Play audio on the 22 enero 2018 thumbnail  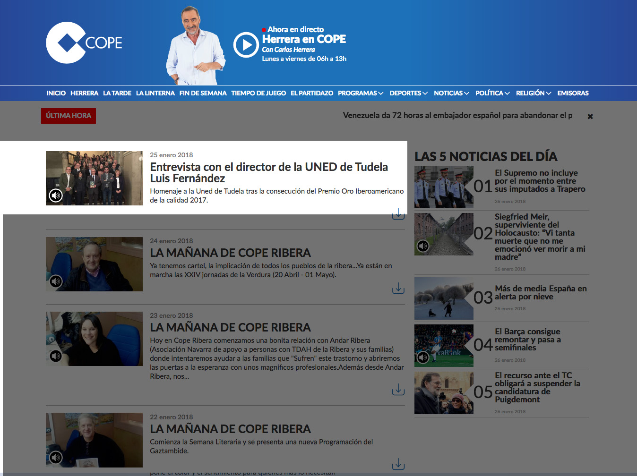[56, 457]
